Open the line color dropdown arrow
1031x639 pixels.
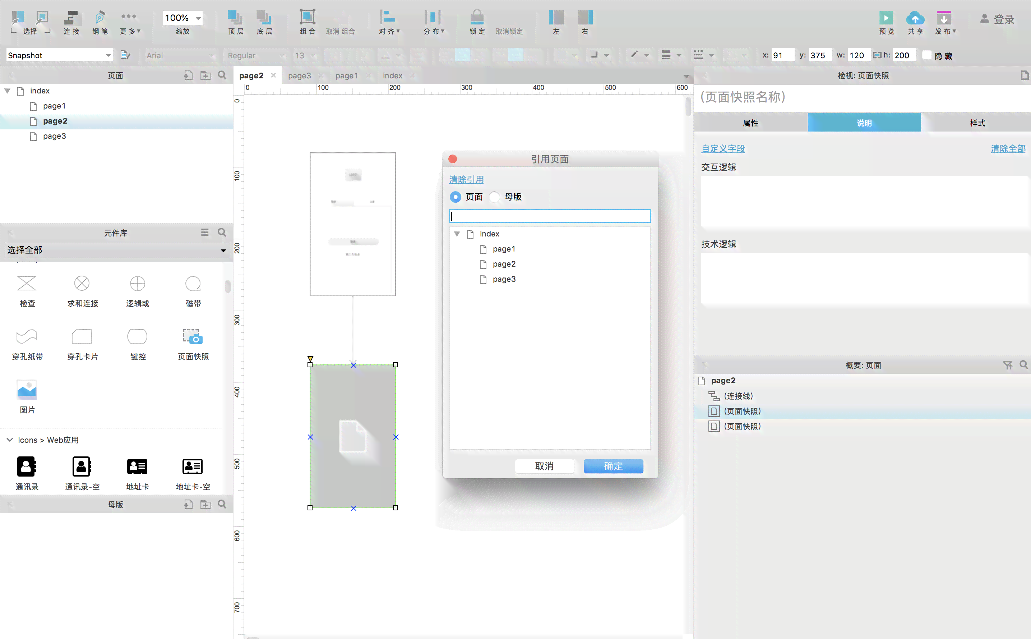pos(646,55)
